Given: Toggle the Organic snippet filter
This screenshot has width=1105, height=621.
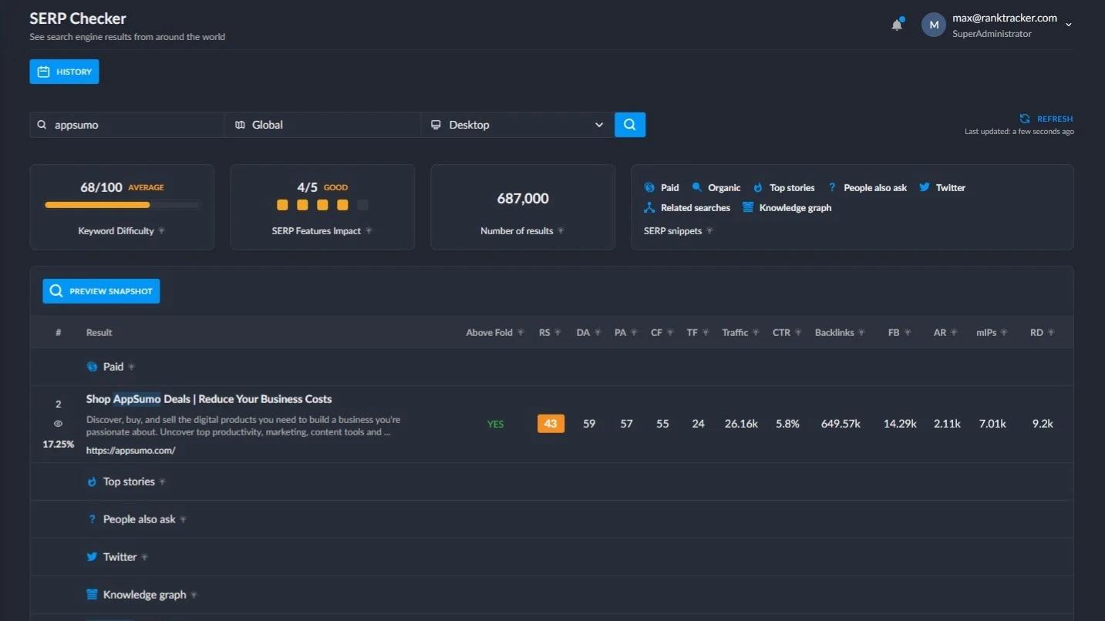Looking at the screenshot, I should tap(716, 187).
